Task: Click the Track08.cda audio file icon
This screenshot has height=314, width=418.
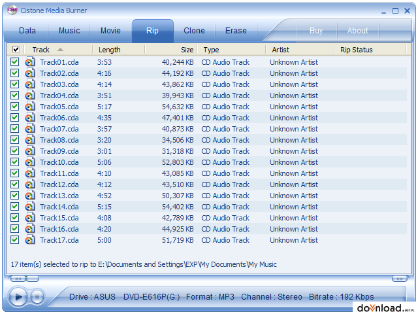Action: (30, 140)
